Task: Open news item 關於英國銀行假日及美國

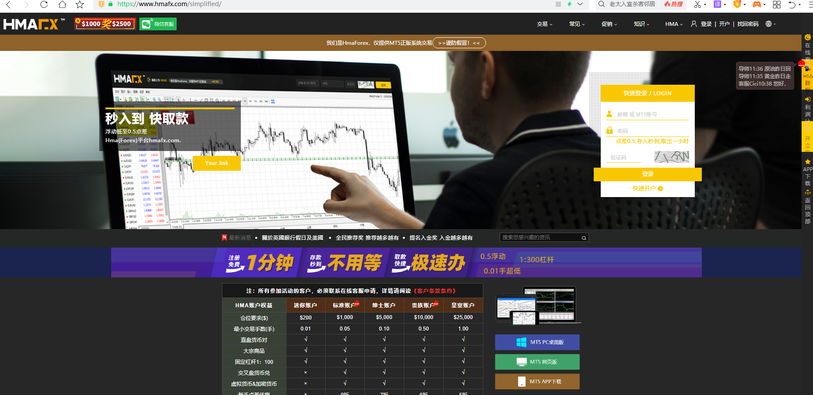Action: [x=293, y=238]
